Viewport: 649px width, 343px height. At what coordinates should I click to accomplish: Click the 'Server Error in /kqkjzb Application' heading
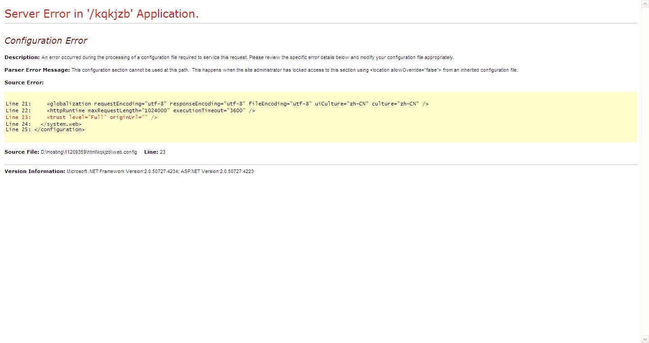(x=101, y=14)
